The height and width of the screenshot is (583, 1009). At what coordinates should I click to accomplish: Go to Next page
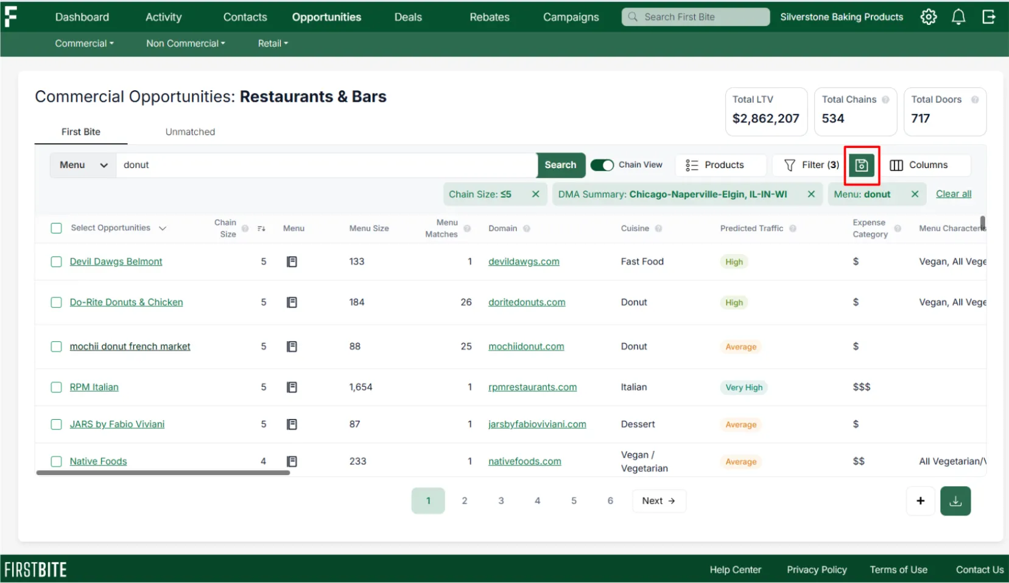659,501
